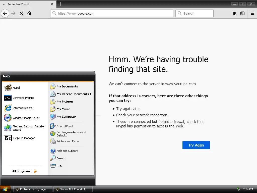Click the My Music folder icon
The image size is (257, 193).
pyautogui.click(x=53, y=109)
